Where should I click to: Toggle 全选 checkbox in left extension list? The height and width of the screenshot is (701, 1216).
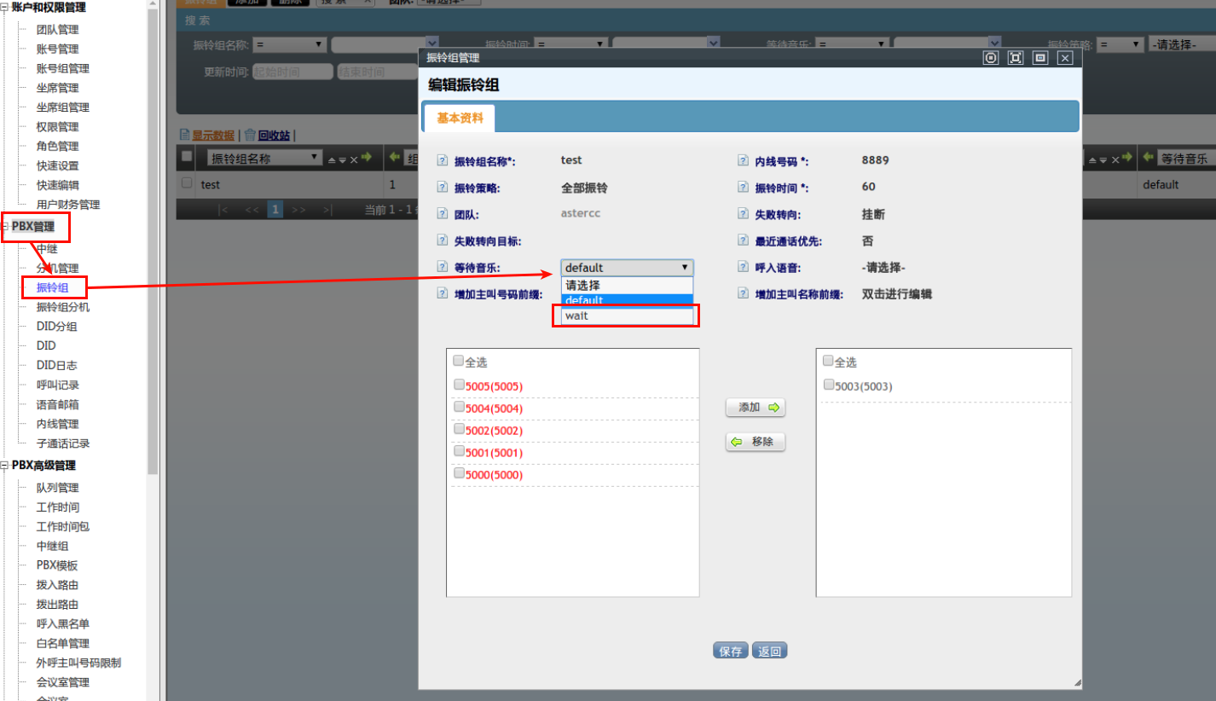(459, 362)
